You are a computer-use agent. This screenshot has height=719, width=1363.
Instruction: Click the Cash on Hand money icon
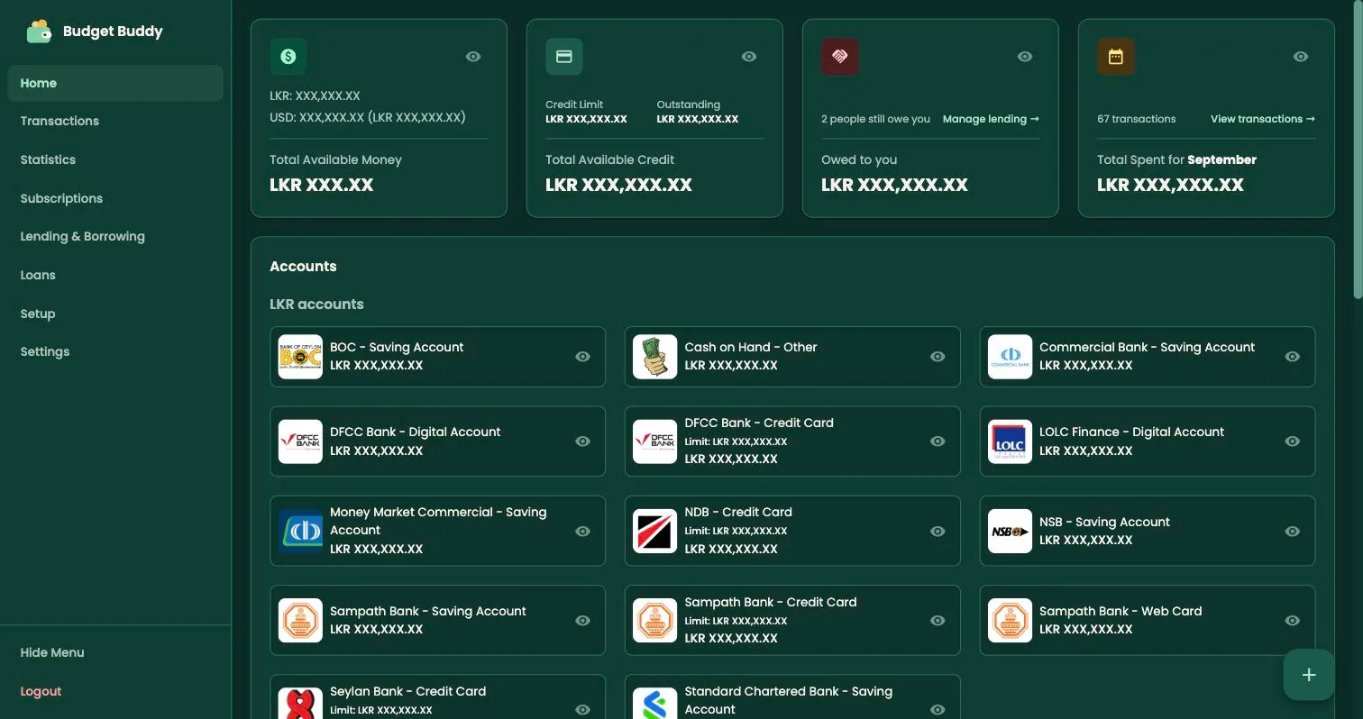(654, 357)
